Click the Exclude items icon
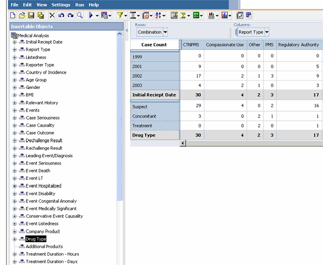Image resolution: width=323 pixels, height=265 pixels. pyautogui.click(x=146, y=15)
